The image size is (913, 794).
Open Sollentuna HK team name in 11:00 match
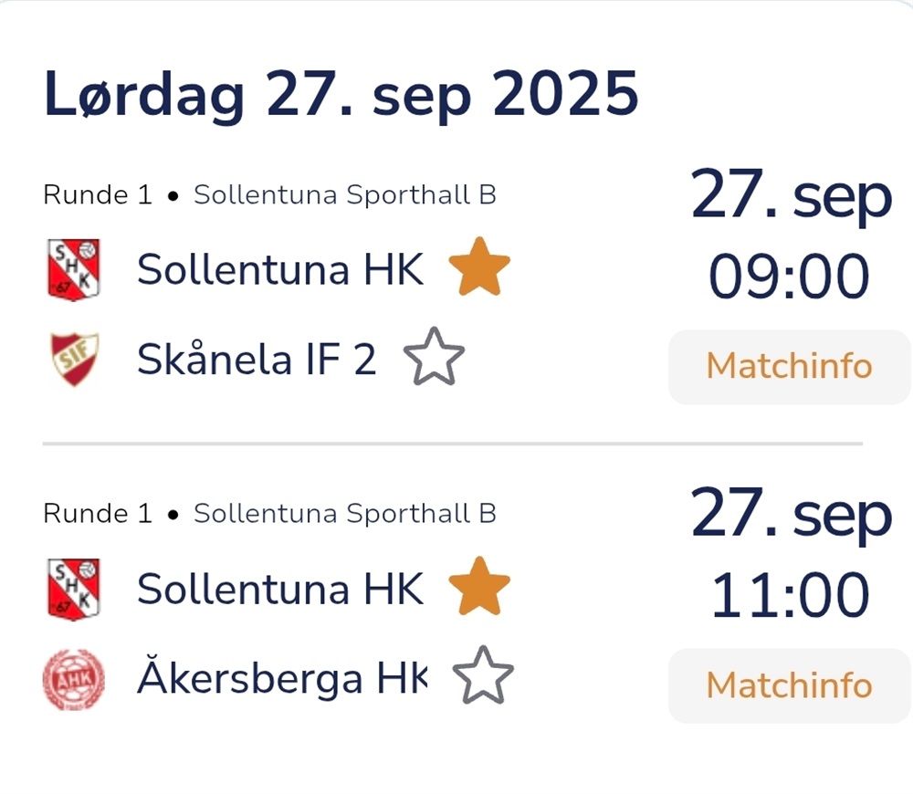click(280, 590)
